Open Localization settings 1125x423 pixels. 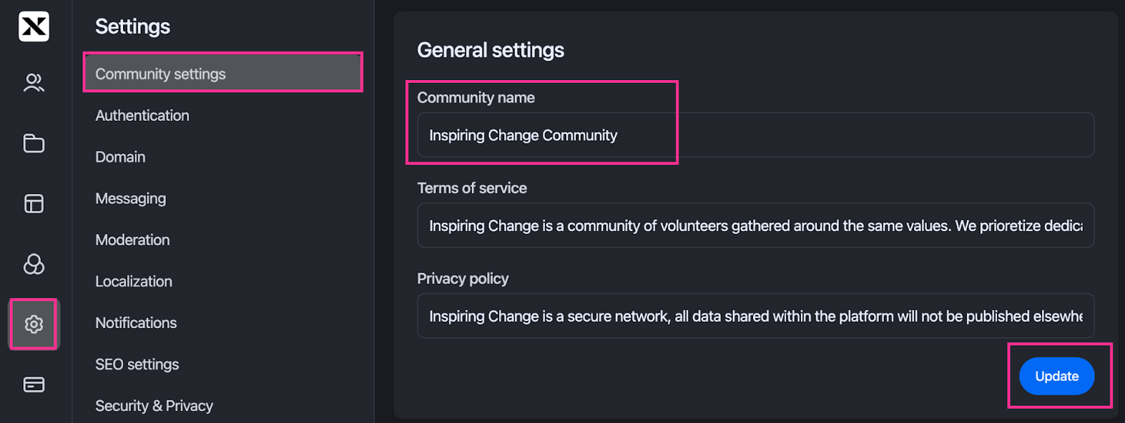pos(134,281)
